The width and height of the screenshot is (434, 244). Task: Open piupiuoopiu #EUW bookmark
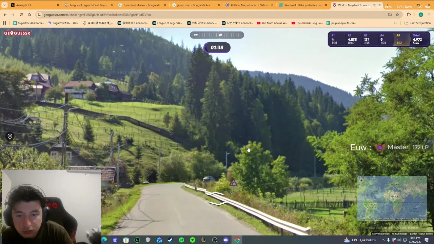[341, 23]
